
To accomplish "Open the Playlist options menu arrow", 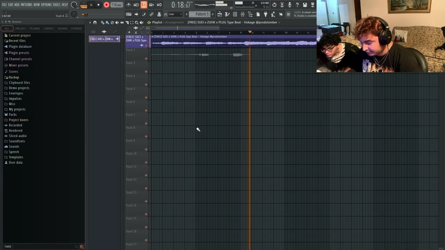I will tap(90, 22).
